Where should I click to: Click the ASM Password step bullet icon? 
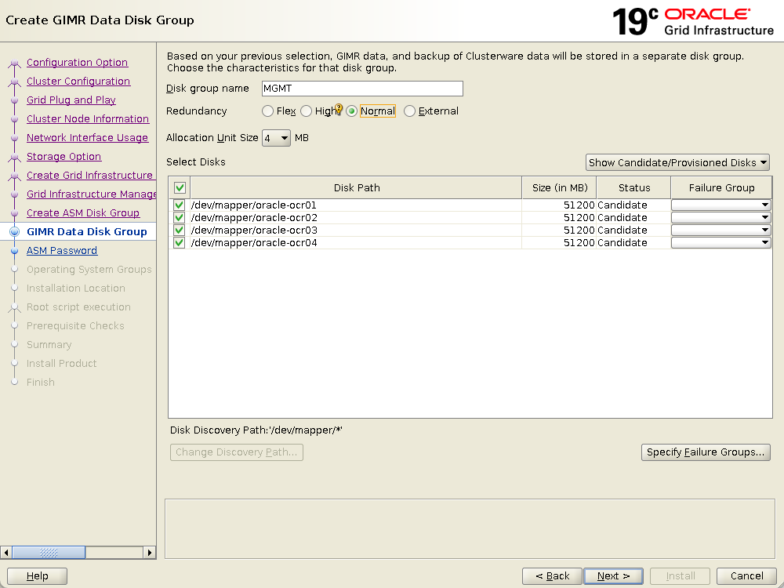(14, 251)
